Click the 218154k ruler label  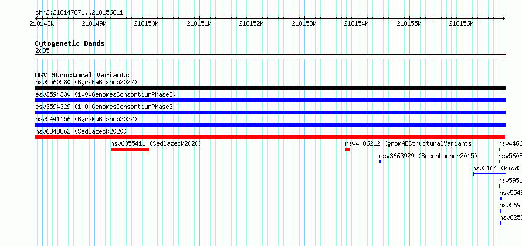(x=356, y=23)
